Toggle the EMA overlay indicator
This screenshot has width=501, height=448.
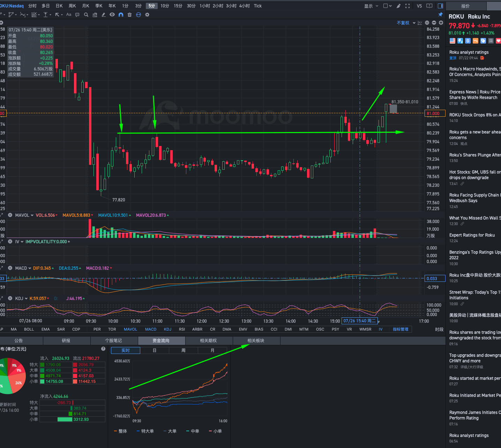pos(46,329)
